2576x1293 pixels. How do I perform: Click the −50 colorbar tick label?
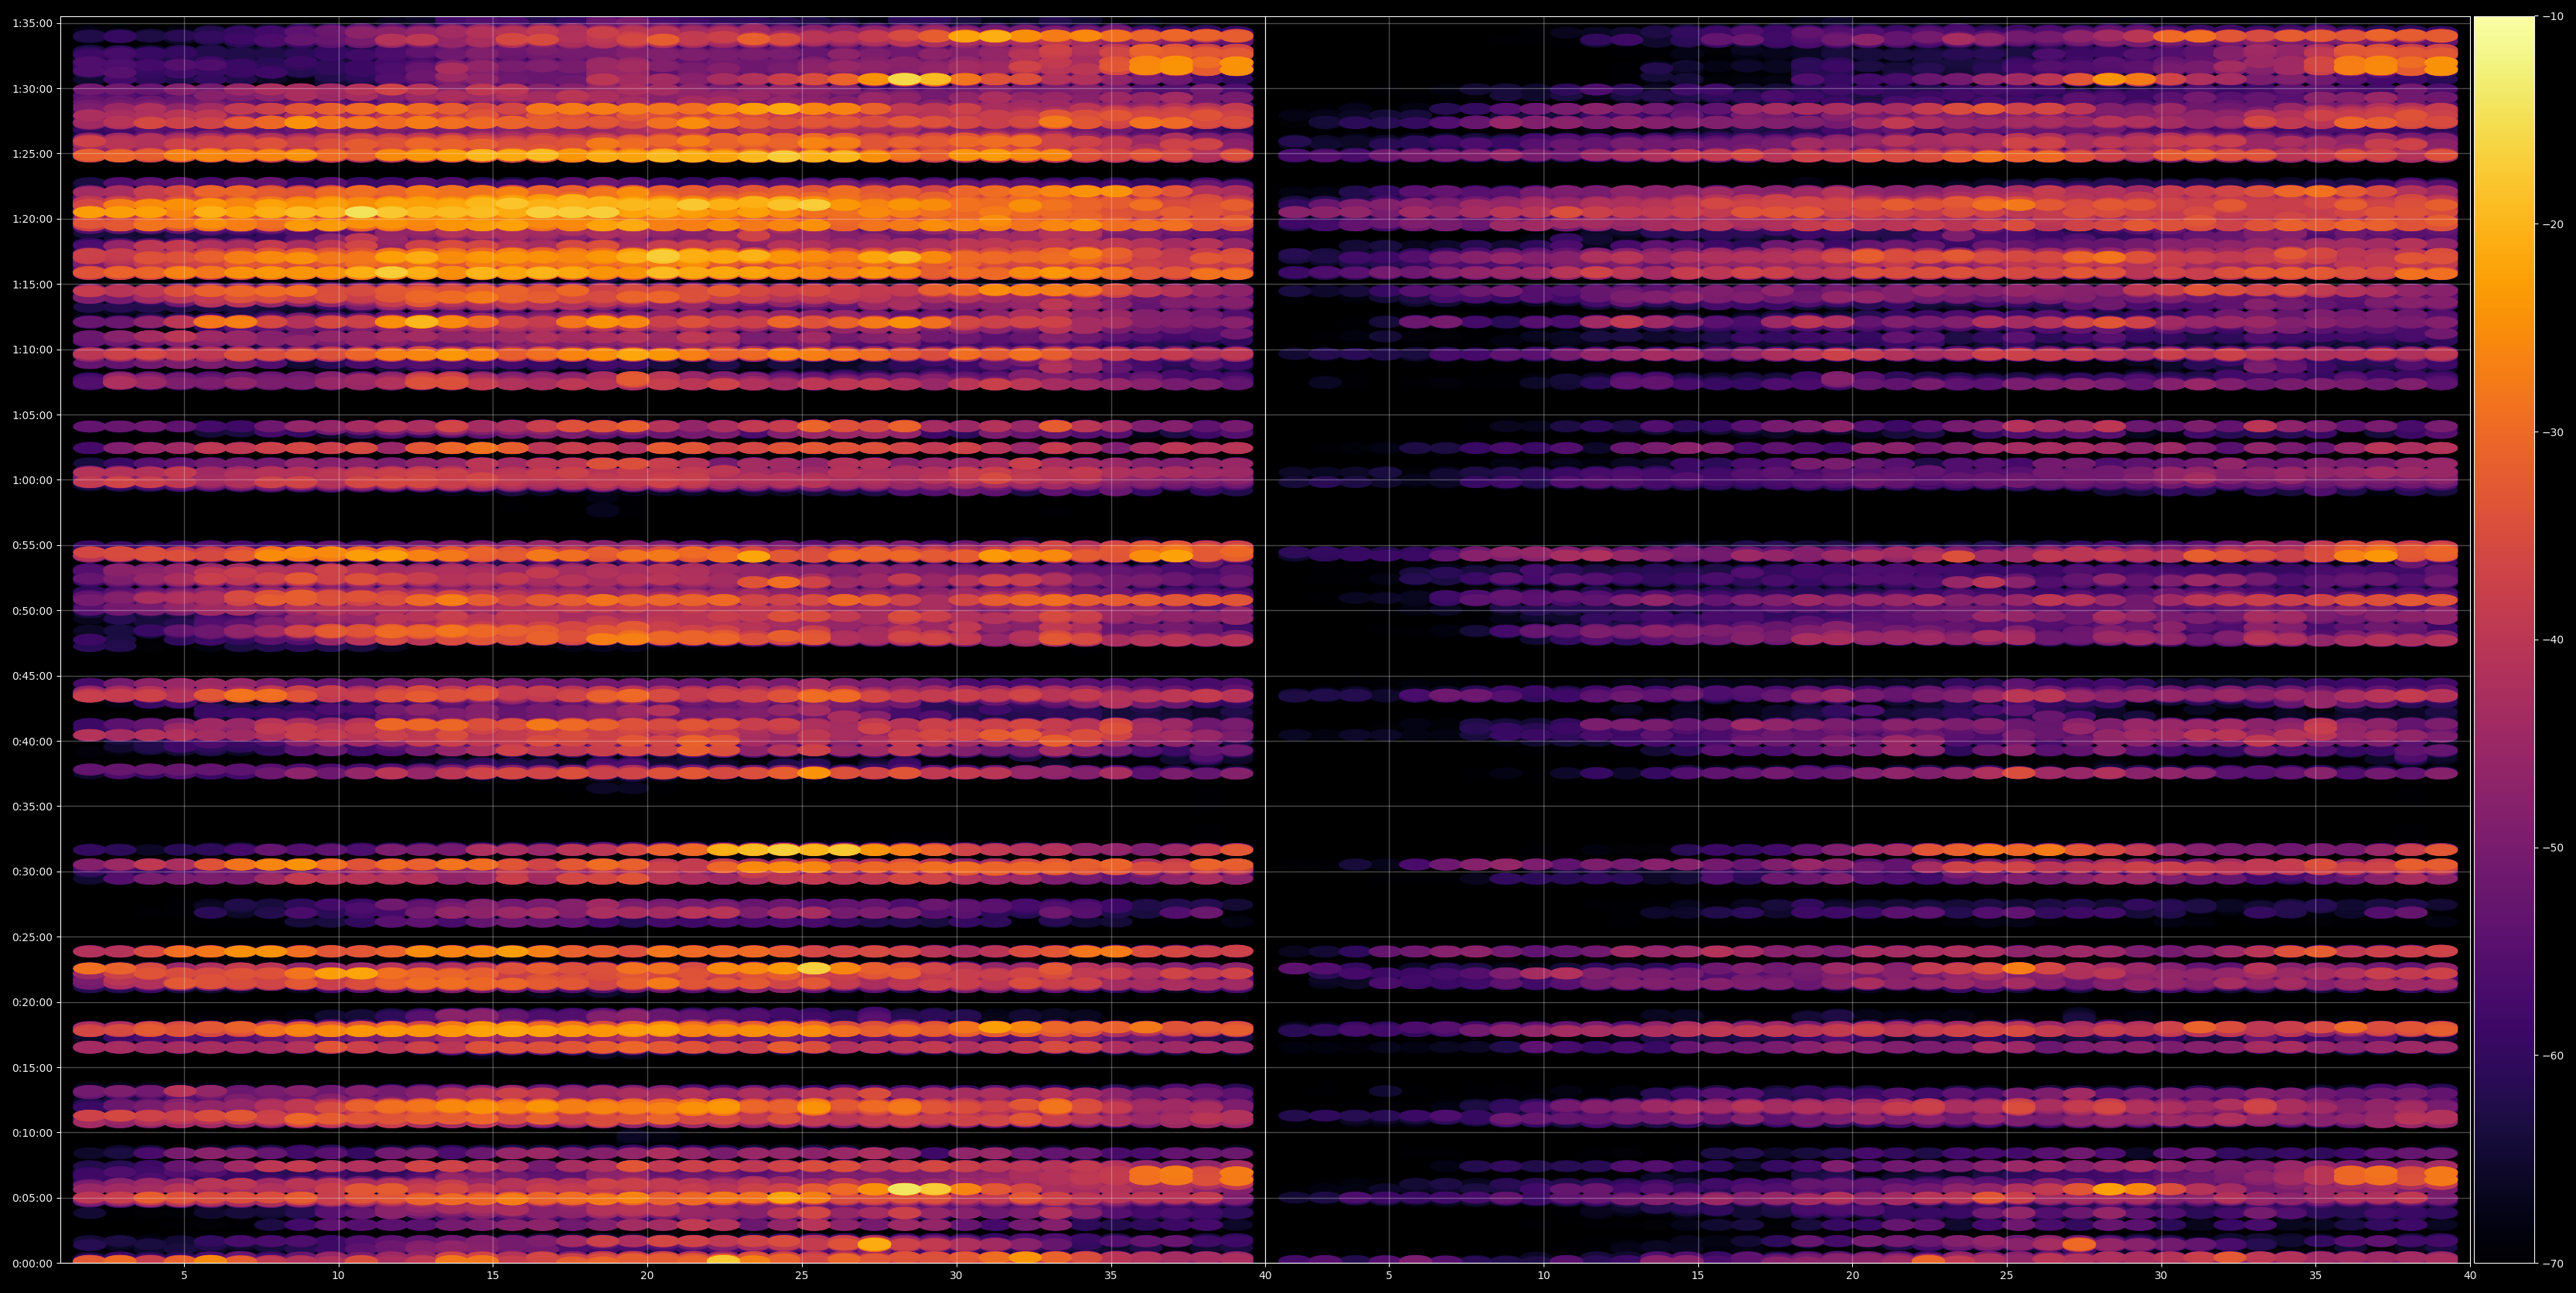click(2553, 848)
